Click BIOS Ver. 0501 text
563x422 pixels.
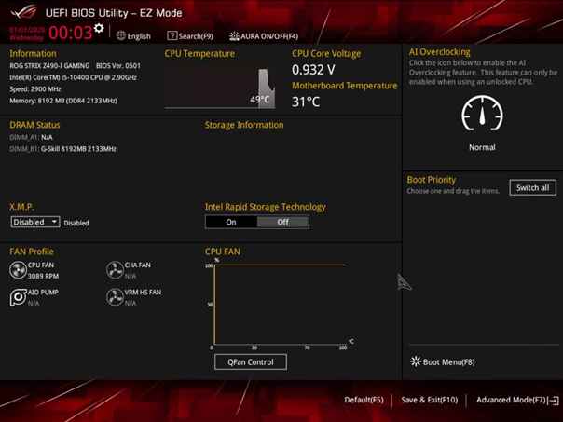tap(118, 66)
